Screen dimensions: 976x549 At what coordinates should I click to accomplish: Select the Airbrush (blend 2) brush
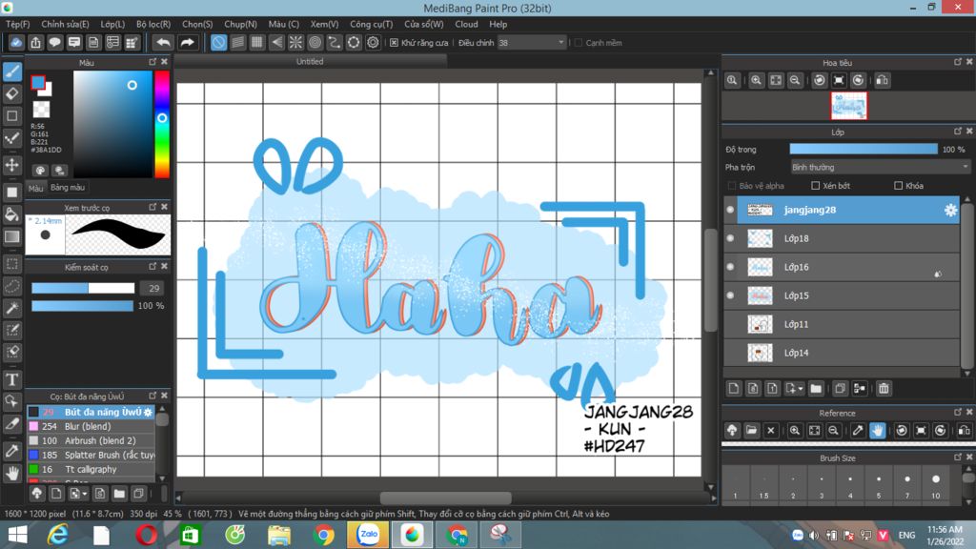[91, 440]
